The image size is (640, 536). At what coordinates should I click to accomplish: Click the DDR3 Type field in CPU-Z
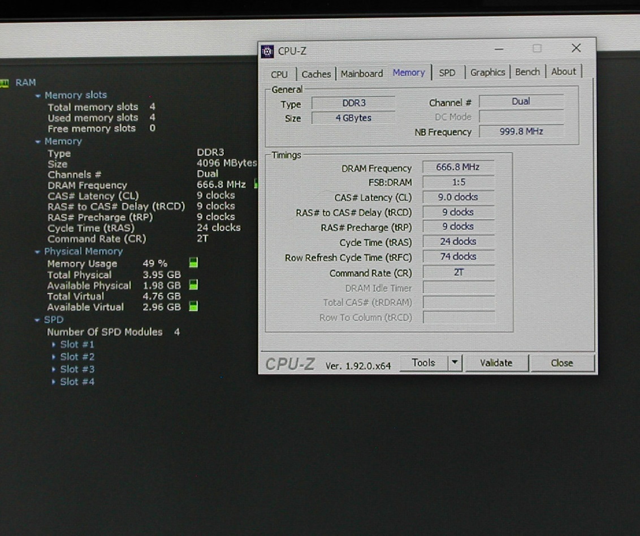click(x=353, y=103)
